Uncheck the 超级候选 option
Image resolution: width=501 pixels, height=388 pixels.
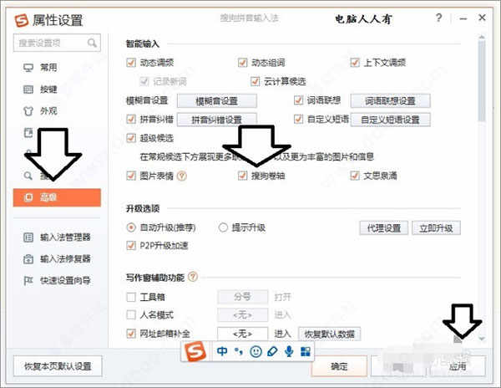[x=131, y=138]
